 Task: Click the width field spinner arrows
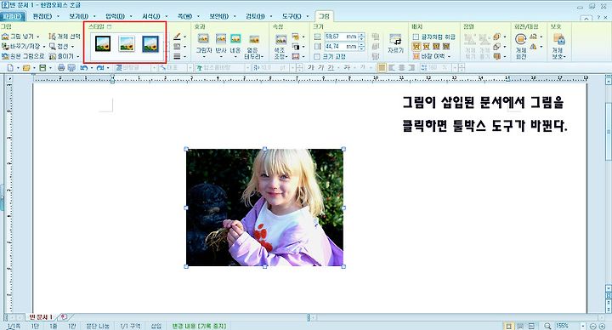pyautogui.click(x=361, y=37)
